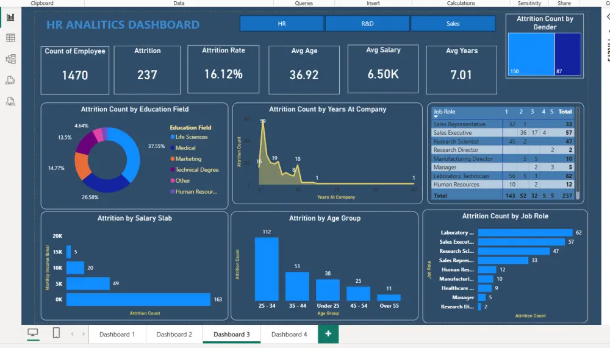Click the 25 - 34 age group bar
This screenshot has width=610, height=348.
coord(267,269)
